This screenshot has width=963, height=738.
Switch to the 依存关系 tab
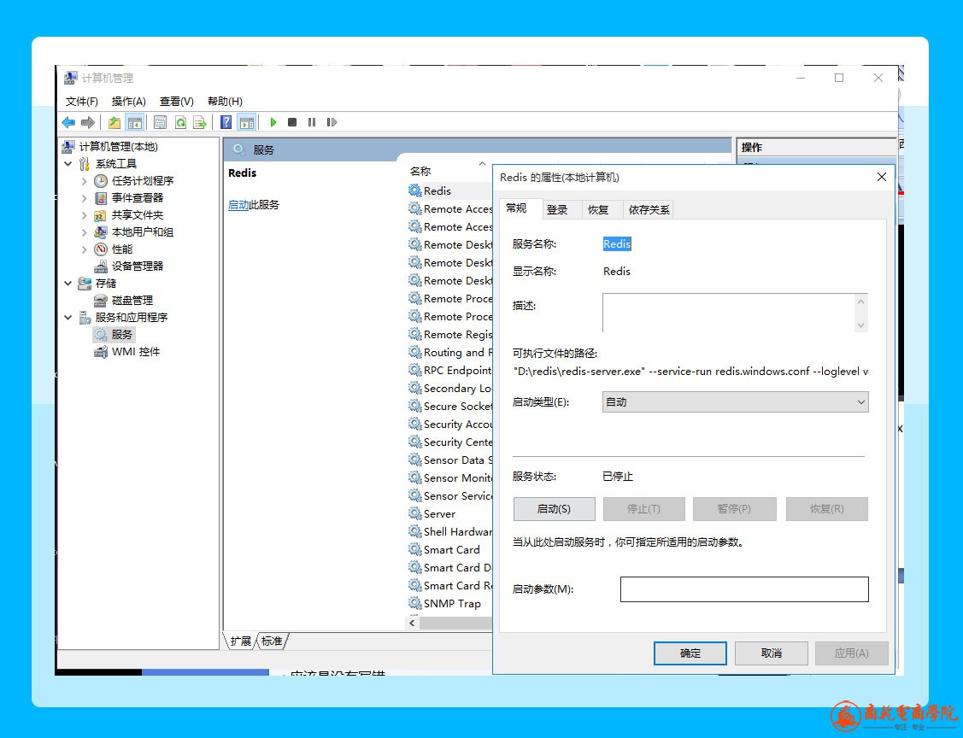(x=649, y=209)
